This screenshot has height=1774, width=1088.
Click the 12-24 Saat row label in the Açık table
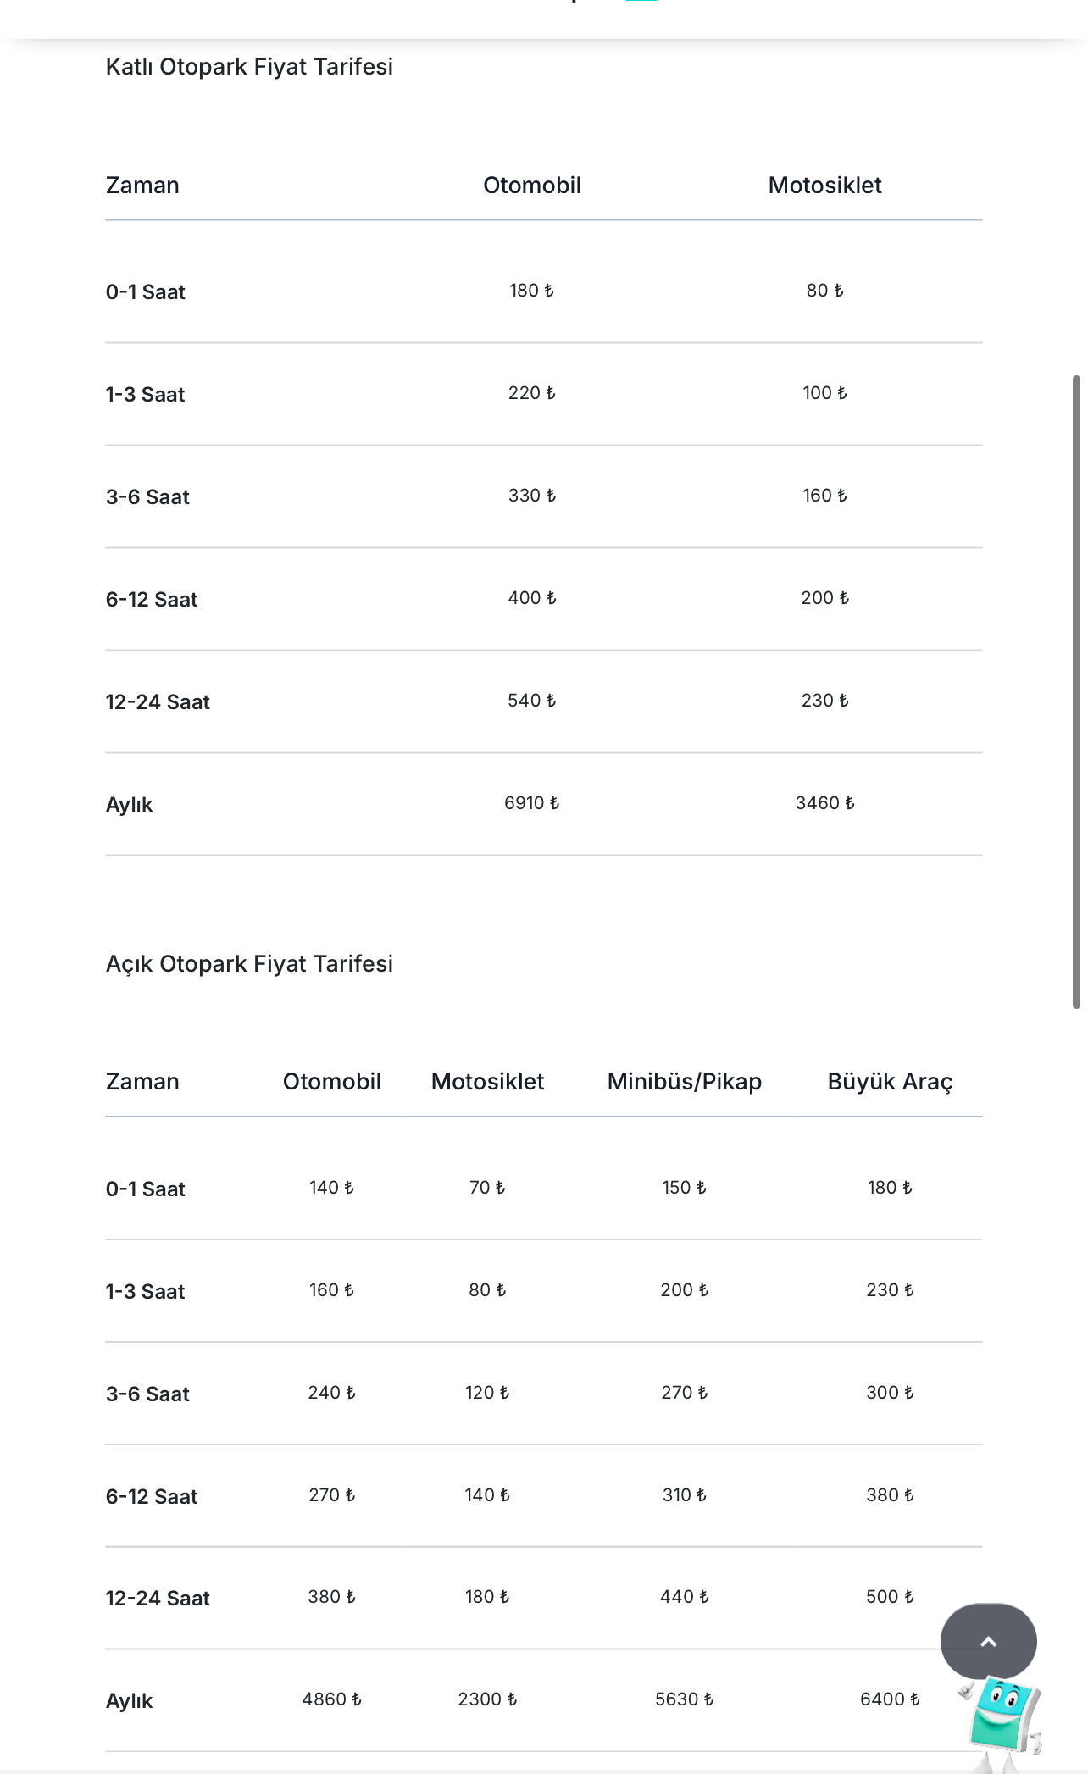(158, 1599)
